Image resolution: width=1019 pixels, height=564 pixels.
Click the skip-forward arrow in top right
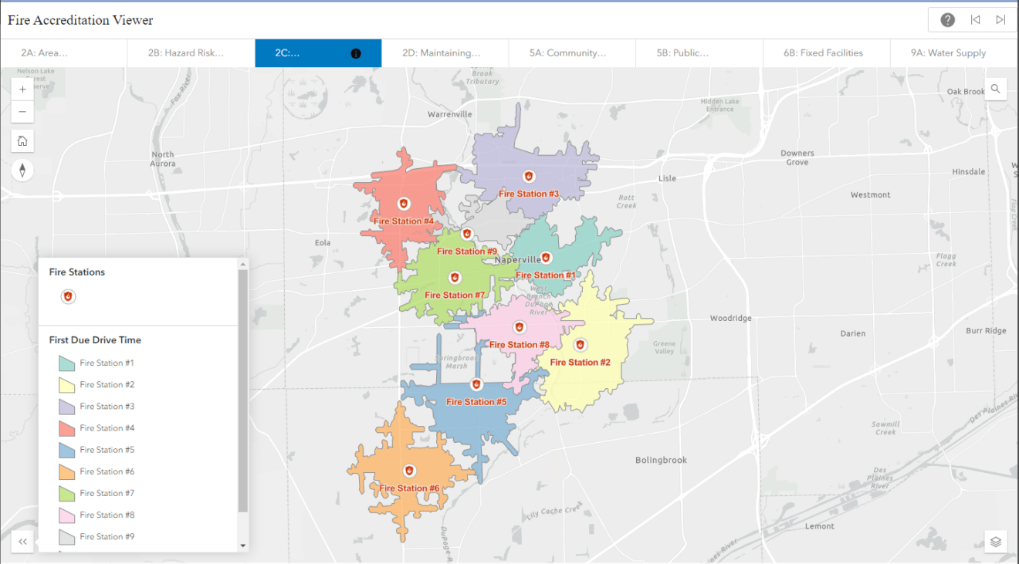coord(1001,19)
